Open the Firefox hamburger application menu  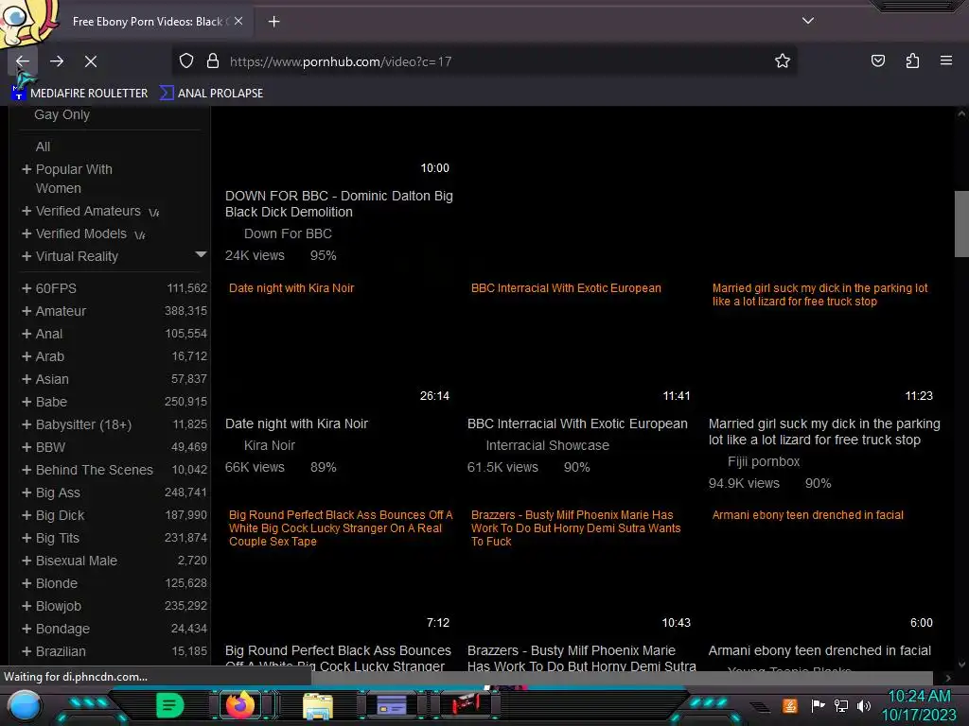point(945,60)
